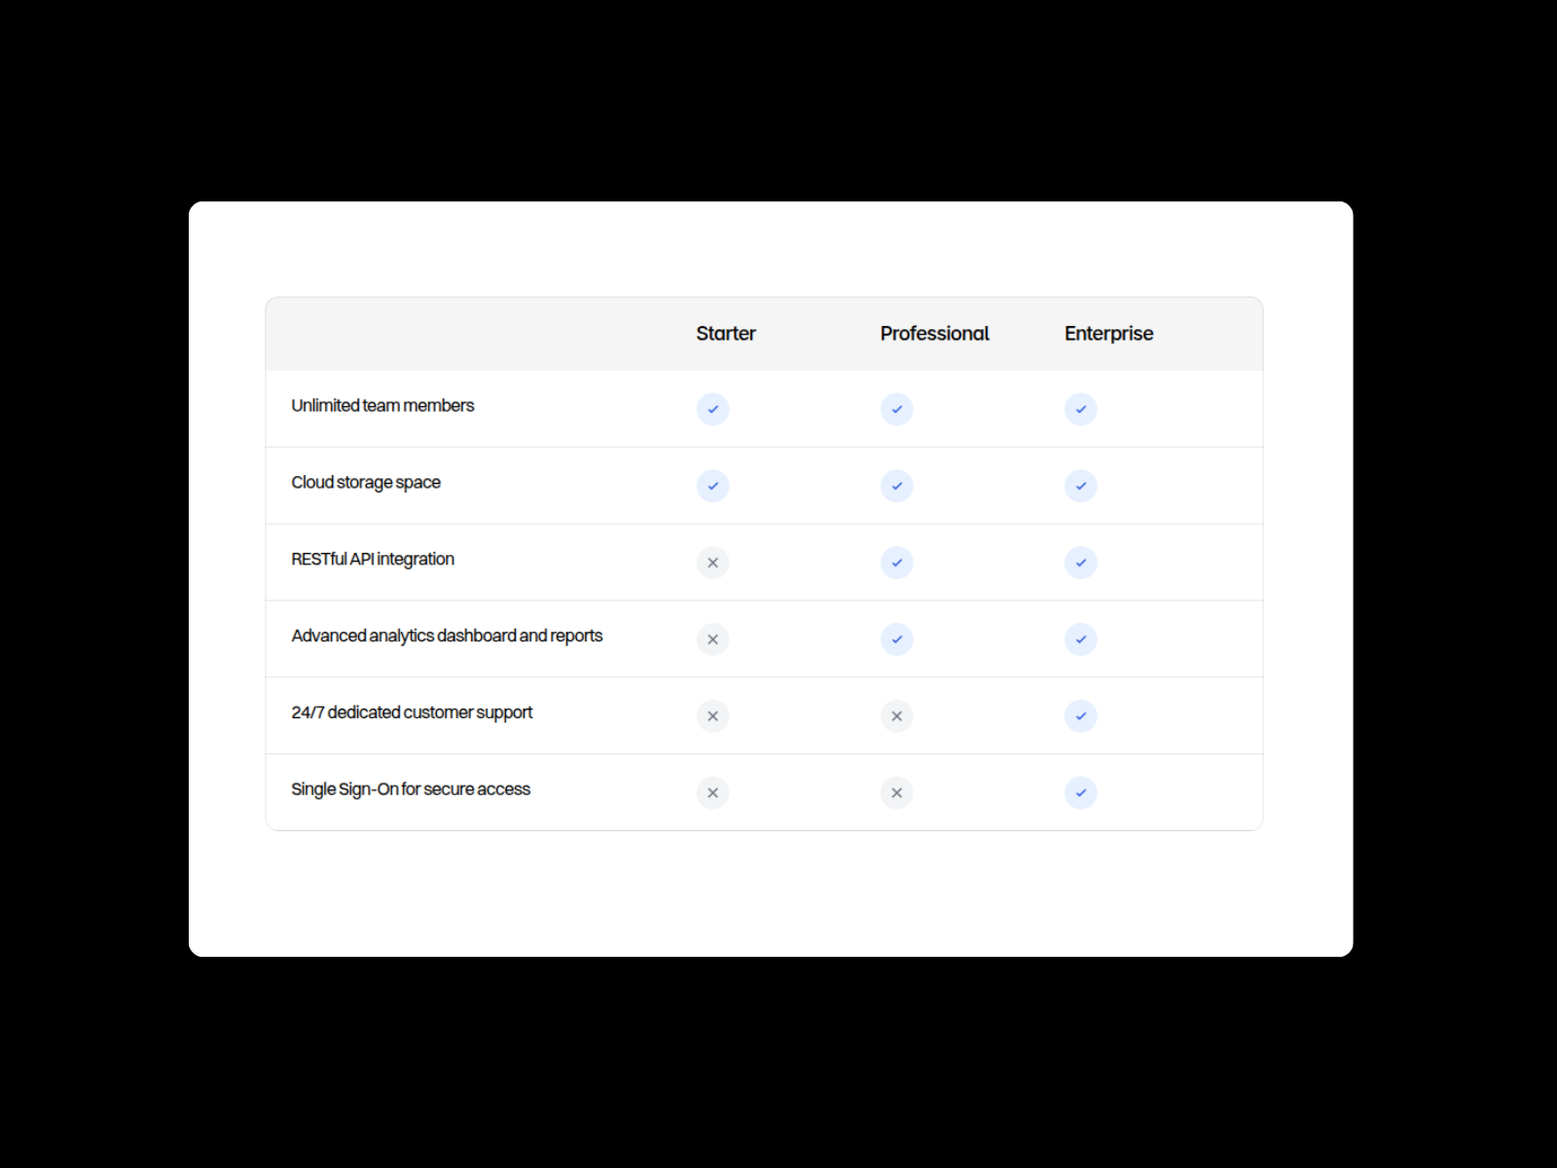Viewport: 1557px width, 1168px height.
Task: Click Enterprise checkmark for 24/7 customer support
Action: tap(1080, 716)
